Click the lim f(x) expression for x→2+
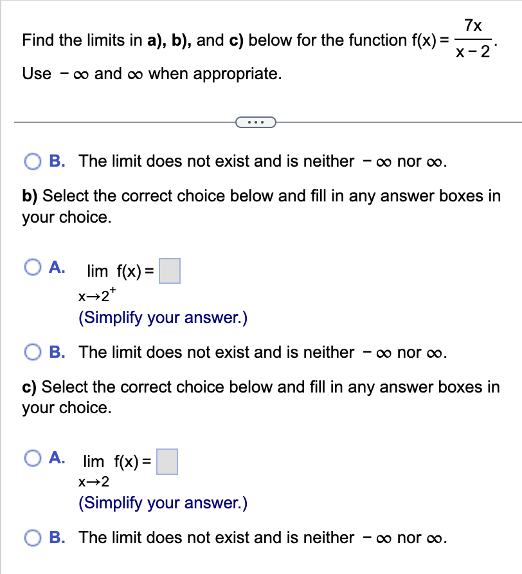Viewport: 522px width, 574px height. 116,271
